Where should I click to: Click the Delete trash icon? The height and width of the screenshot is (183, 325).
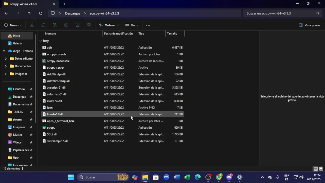point(89,25)
